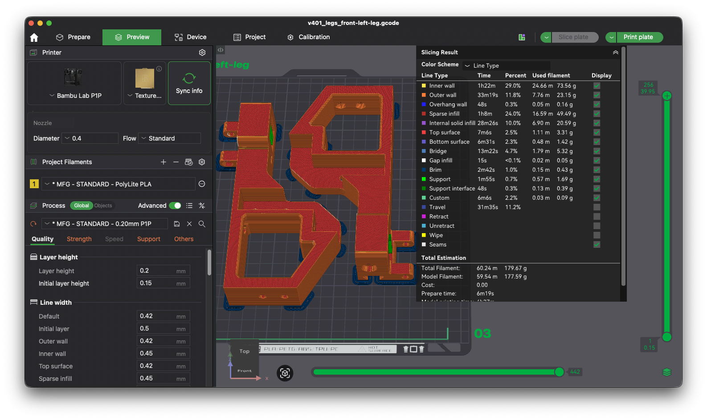707x420 pixels.
Task: Switch to the Prepare tab
Action: (74, 37)
